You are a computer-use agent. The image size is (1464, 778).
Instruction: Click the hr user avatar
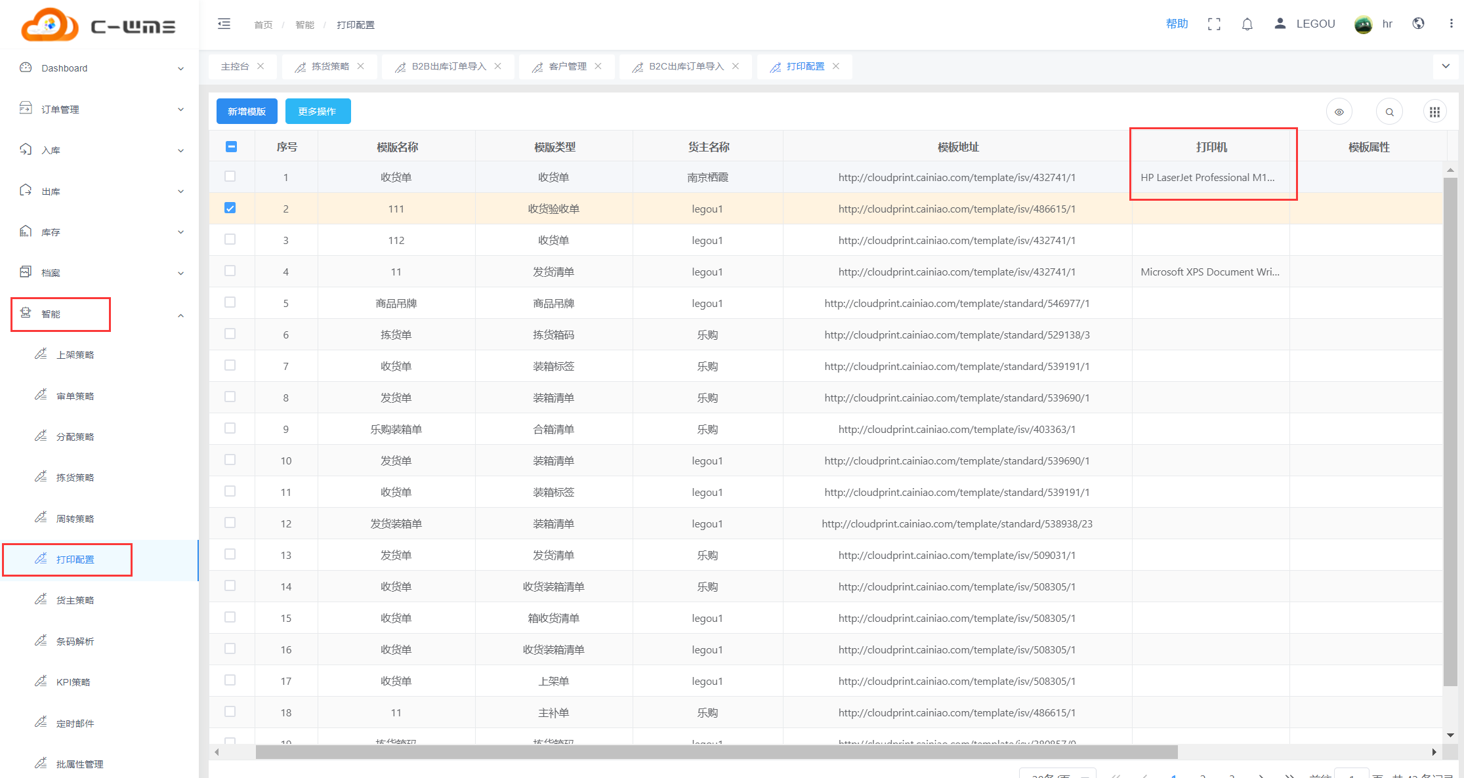[x=1364, y=24]
